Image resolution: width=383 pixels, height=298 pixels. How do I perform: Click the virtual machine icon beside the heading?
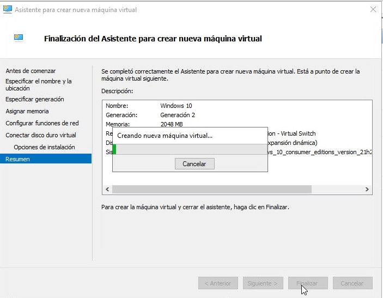click(x=19, y=38)
